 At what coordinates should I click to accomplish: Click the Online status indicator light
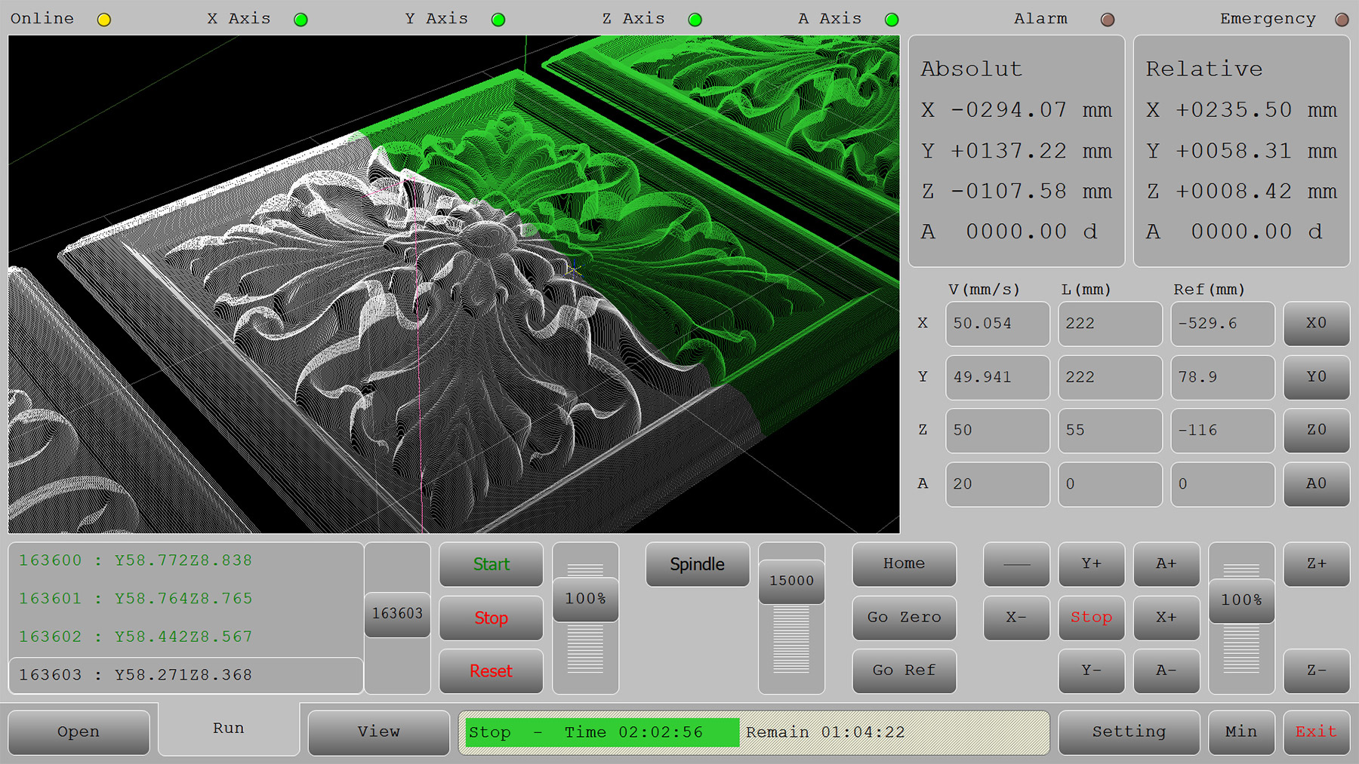pos(104,20)
